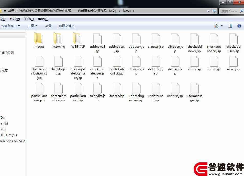Select the adduser.jsp file icon
This screenshot has width=244, height=176.
click(x=136, y=39)
